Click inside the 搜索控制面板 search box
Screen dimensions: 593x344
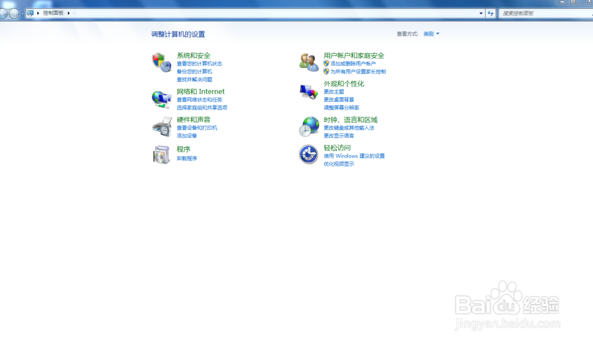coord(543,12)
